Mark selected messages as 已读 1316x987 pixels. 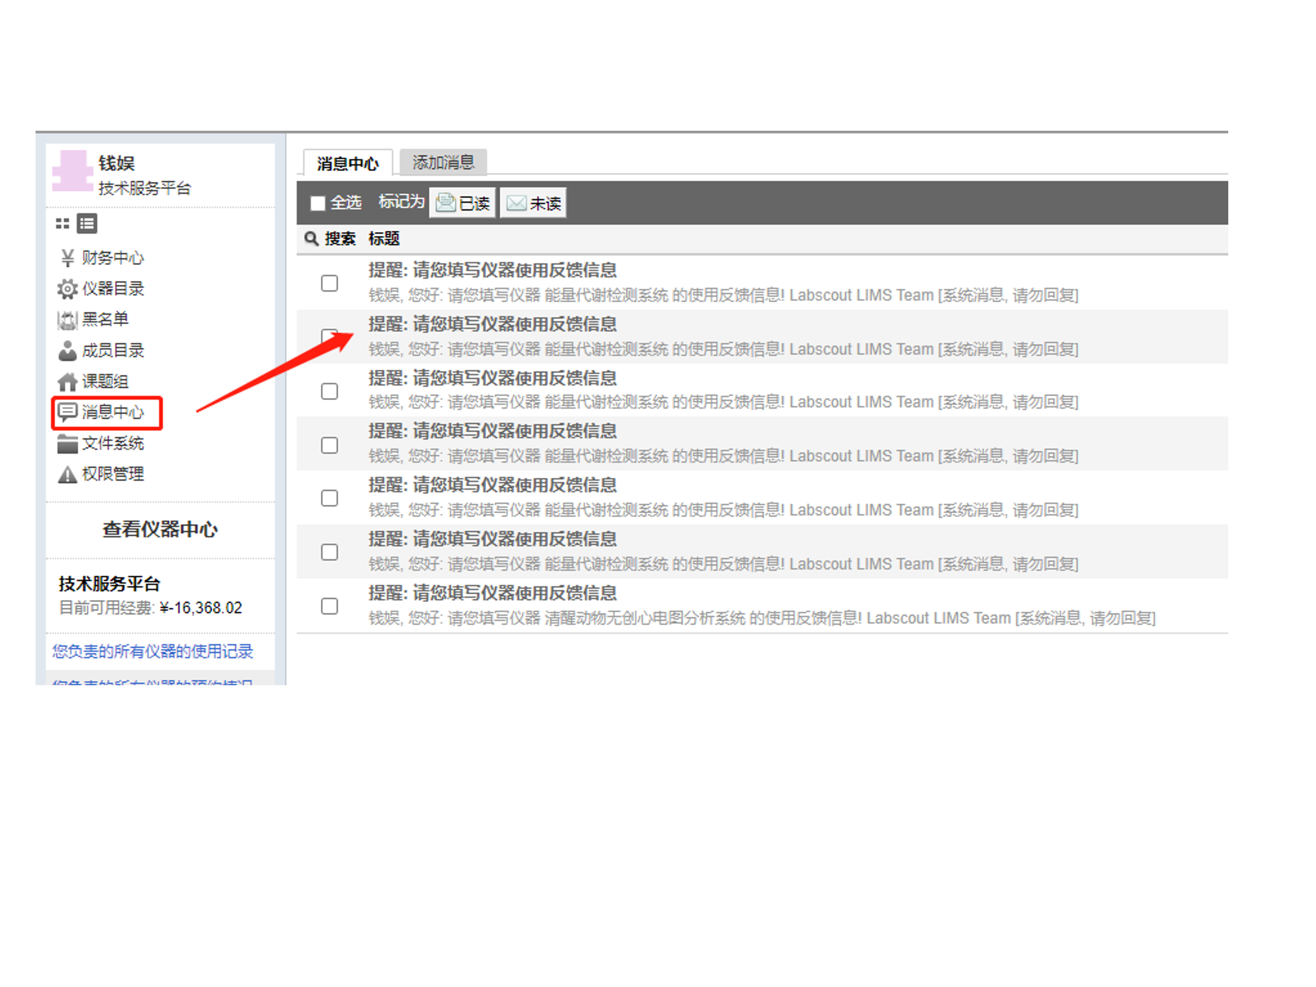[462, 203]
